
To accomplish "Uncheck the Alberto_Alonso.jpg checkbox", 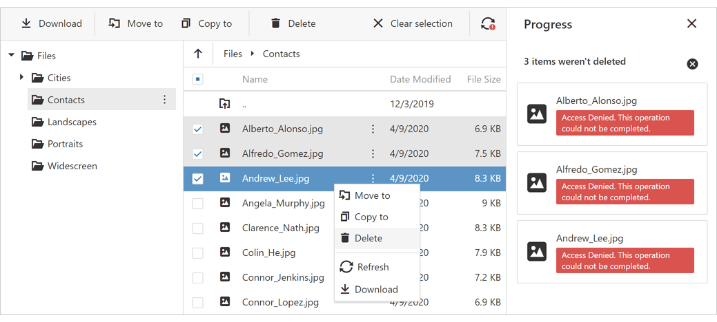I will [198, 129].
